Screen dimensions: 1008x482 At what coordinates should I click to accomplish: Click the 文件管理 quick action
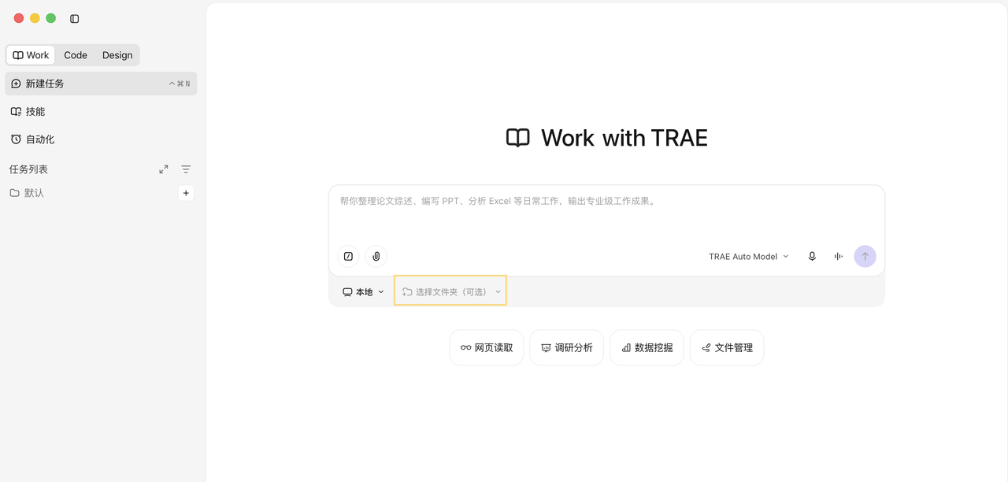[727, 347]
